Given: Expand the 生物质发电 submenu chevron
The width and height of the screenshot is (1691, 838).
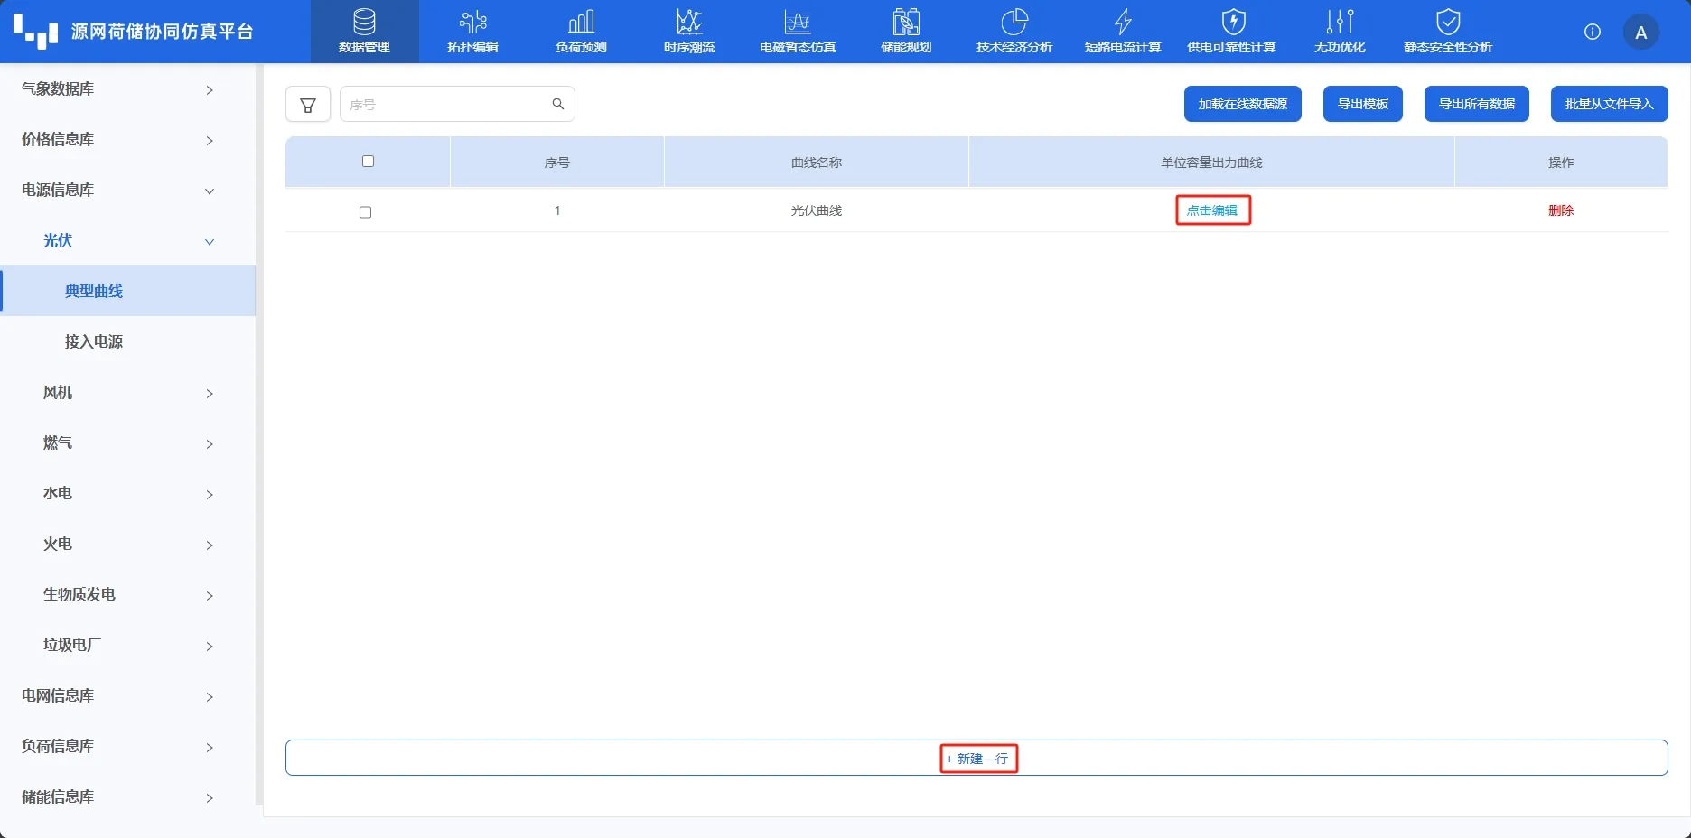Looking at the screenshot, I should click(210, 595).
